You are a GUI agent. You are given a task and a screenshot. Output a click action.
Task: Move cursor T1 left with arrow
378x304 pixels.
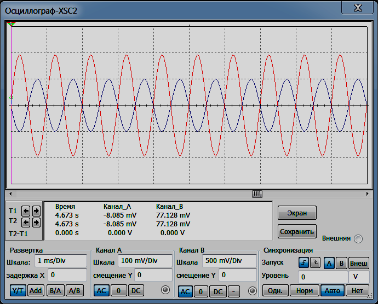click(x=26, y=211)
